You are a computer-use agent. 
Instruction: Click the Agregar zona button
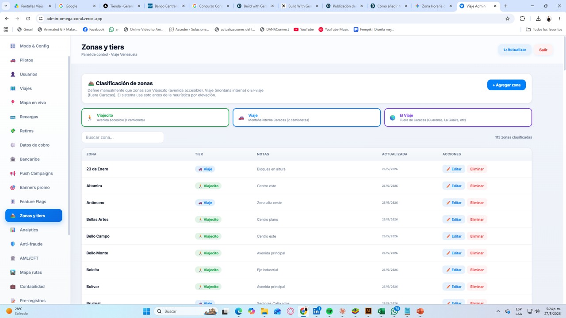point(506,85)
